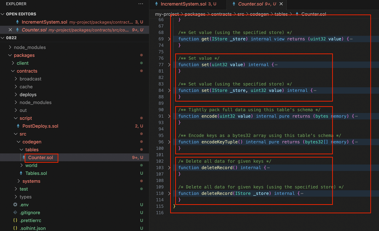Expand the types folder
Screen dimensions: 379x231
pyautogui.click(x=16, y=197)
